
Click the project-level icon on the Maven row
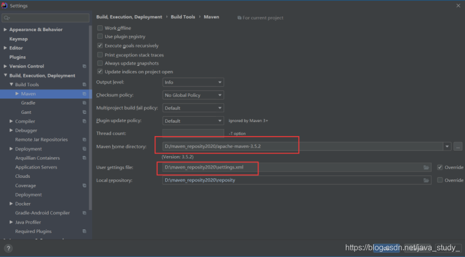click(x=84, y=94)
